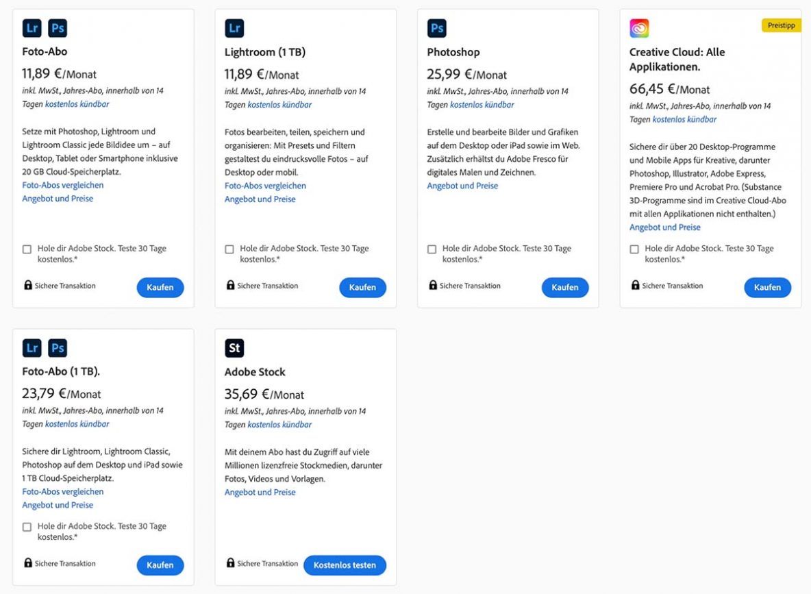Viewport: 811px width, 594px height.
Task: Click Photoshop icon in Foto-Abo card
Action: 58,28
